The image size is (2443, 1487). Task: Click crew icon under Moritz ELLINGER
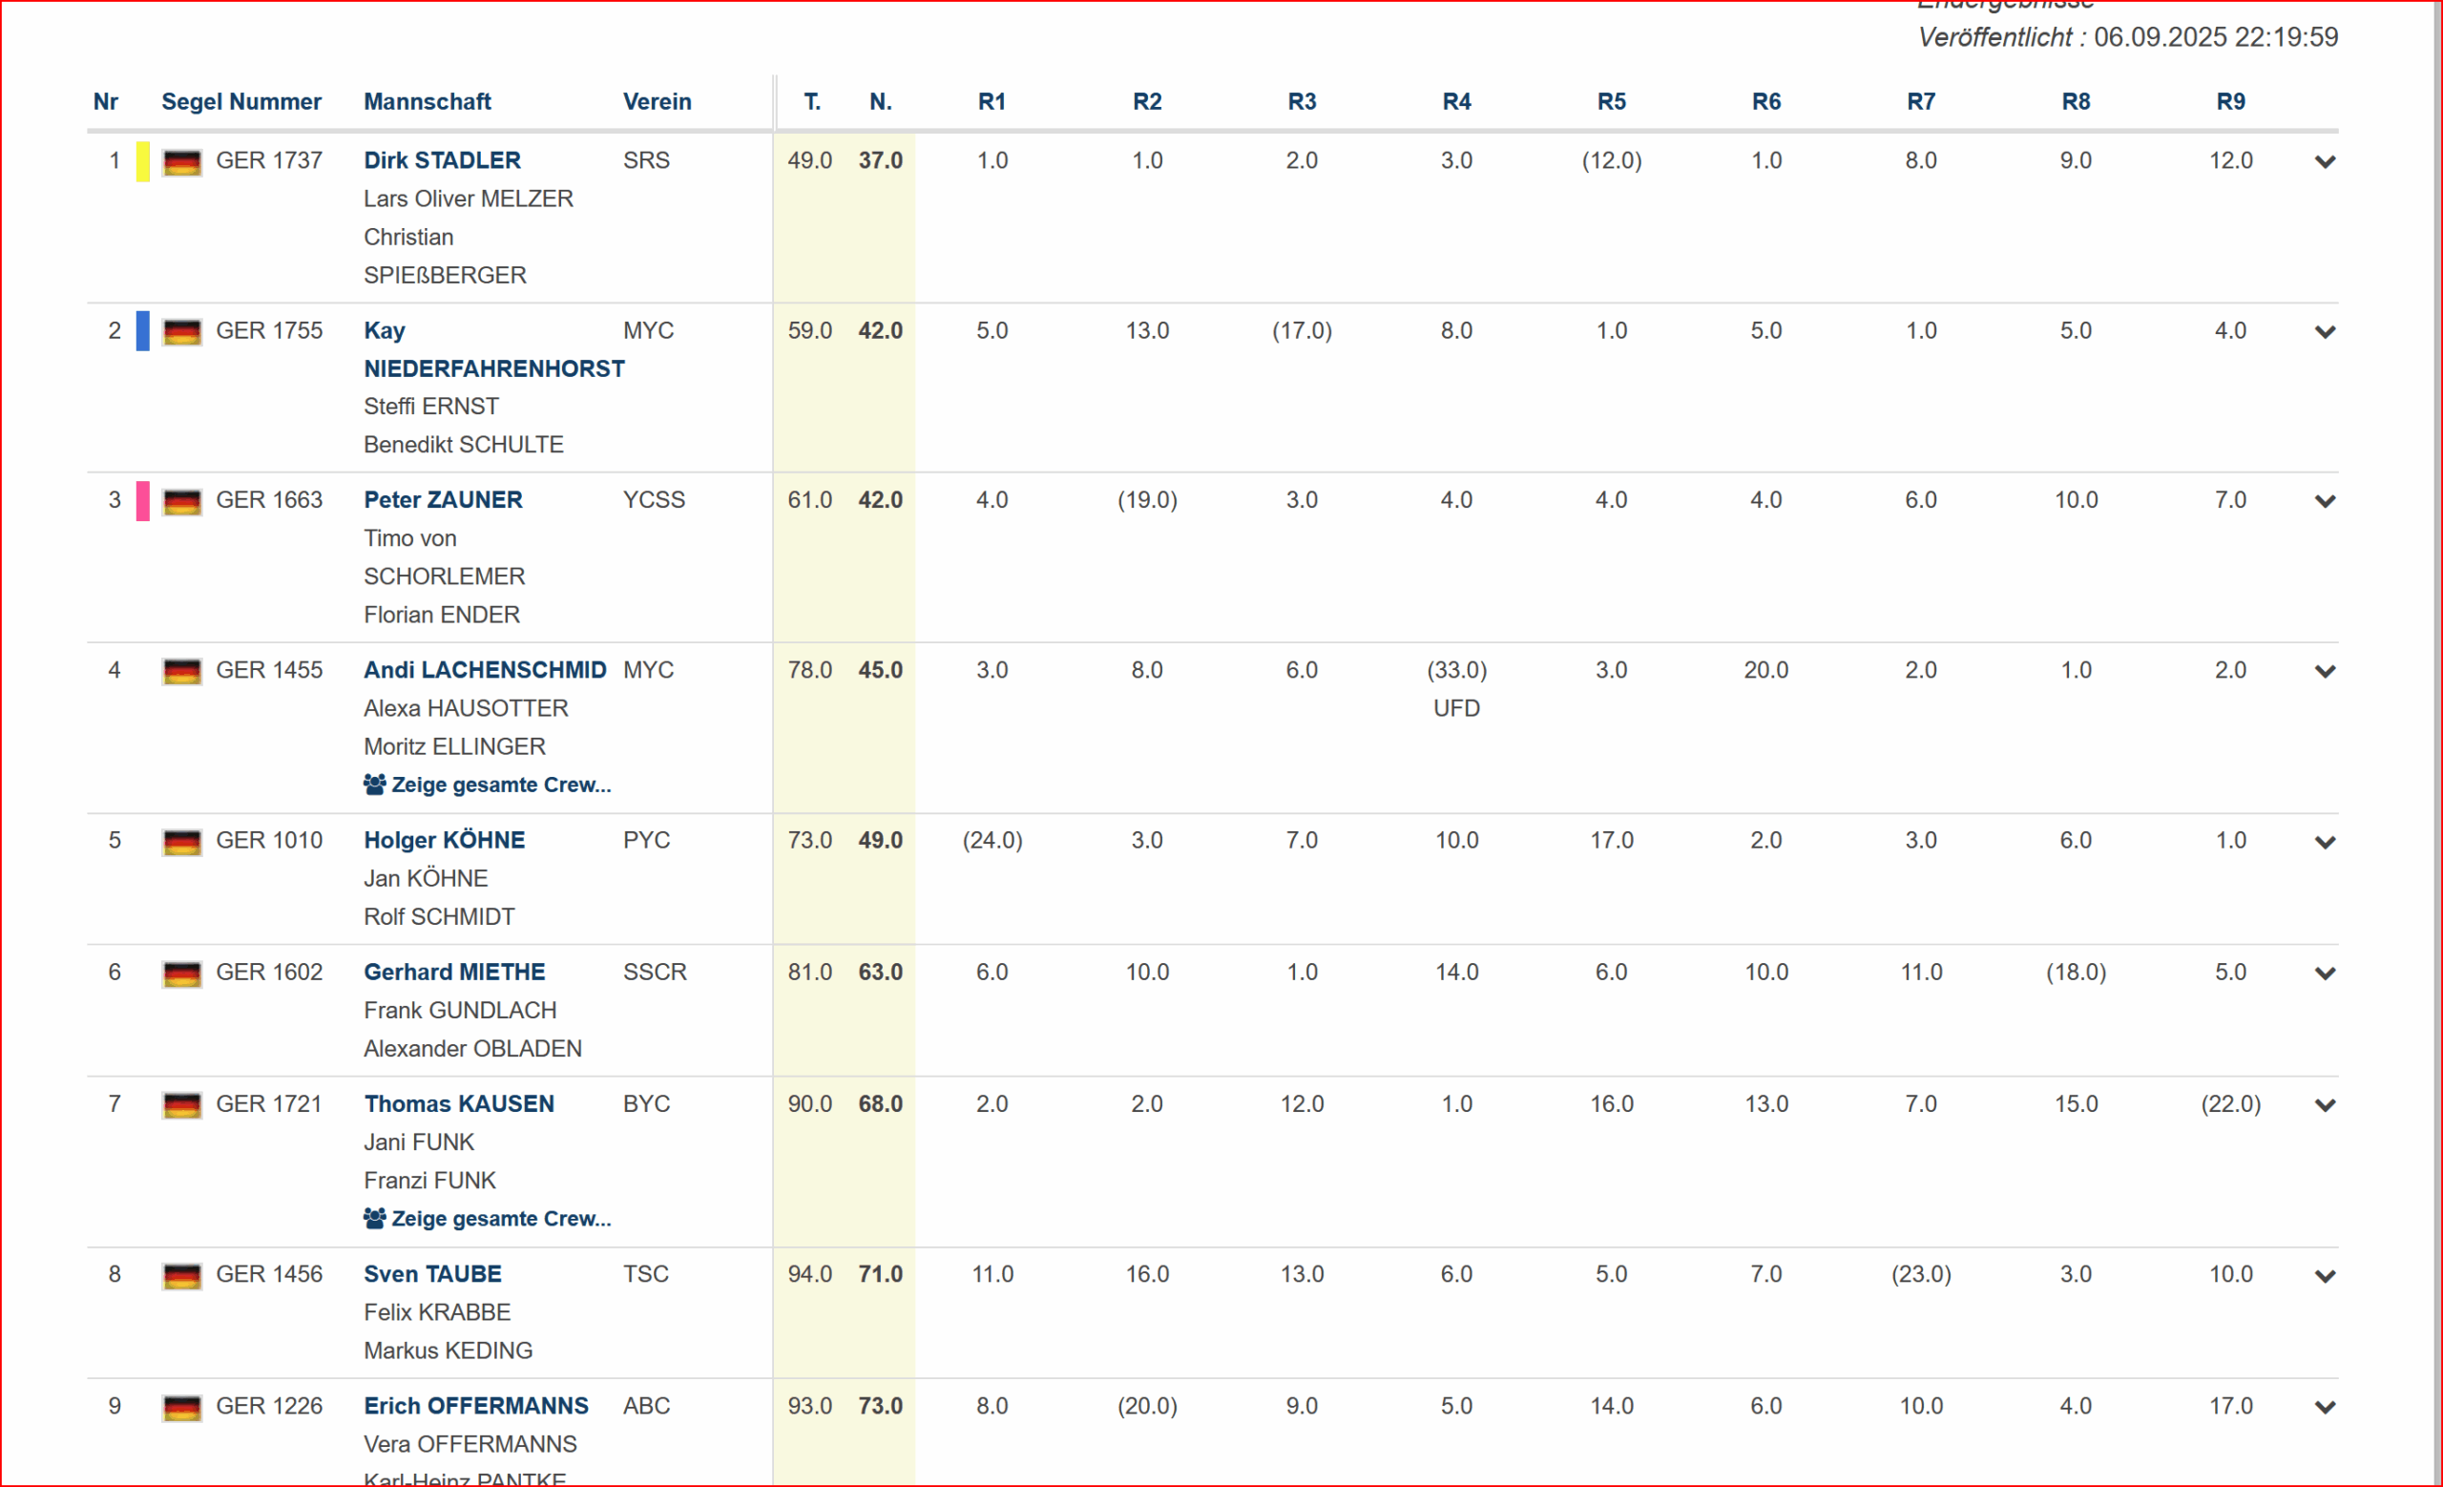click(x=375, y=785)
